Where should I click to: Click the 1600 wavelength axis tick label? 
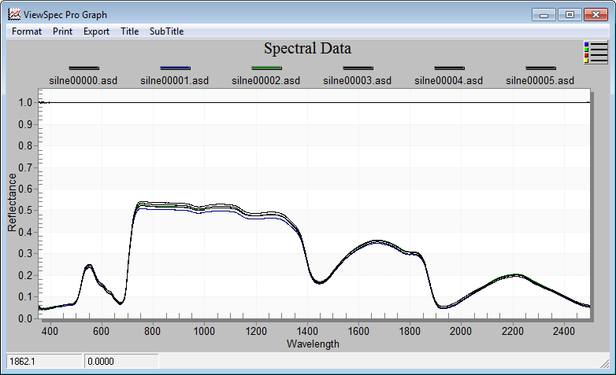(x=358, y=331)
